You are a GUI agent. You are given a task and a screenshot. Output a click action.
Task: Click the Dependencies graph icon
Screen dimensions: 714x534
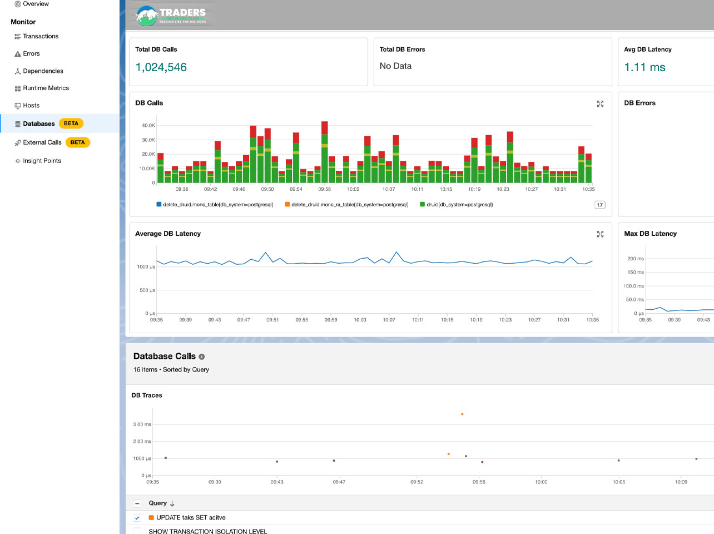pyautogui.click(x=18, y=71)
